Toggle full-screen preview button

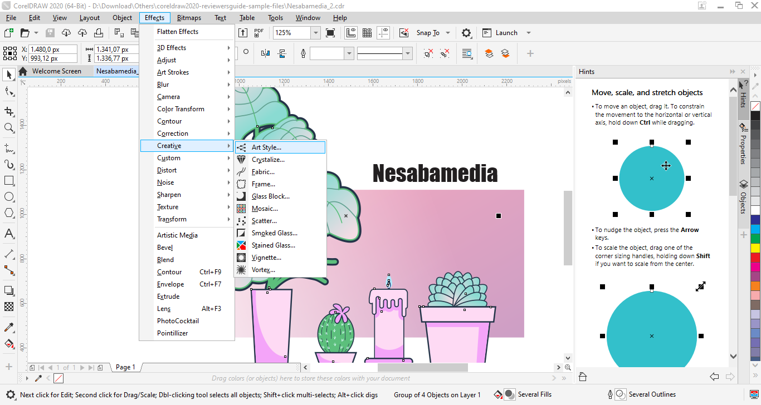tap(330, 33)
